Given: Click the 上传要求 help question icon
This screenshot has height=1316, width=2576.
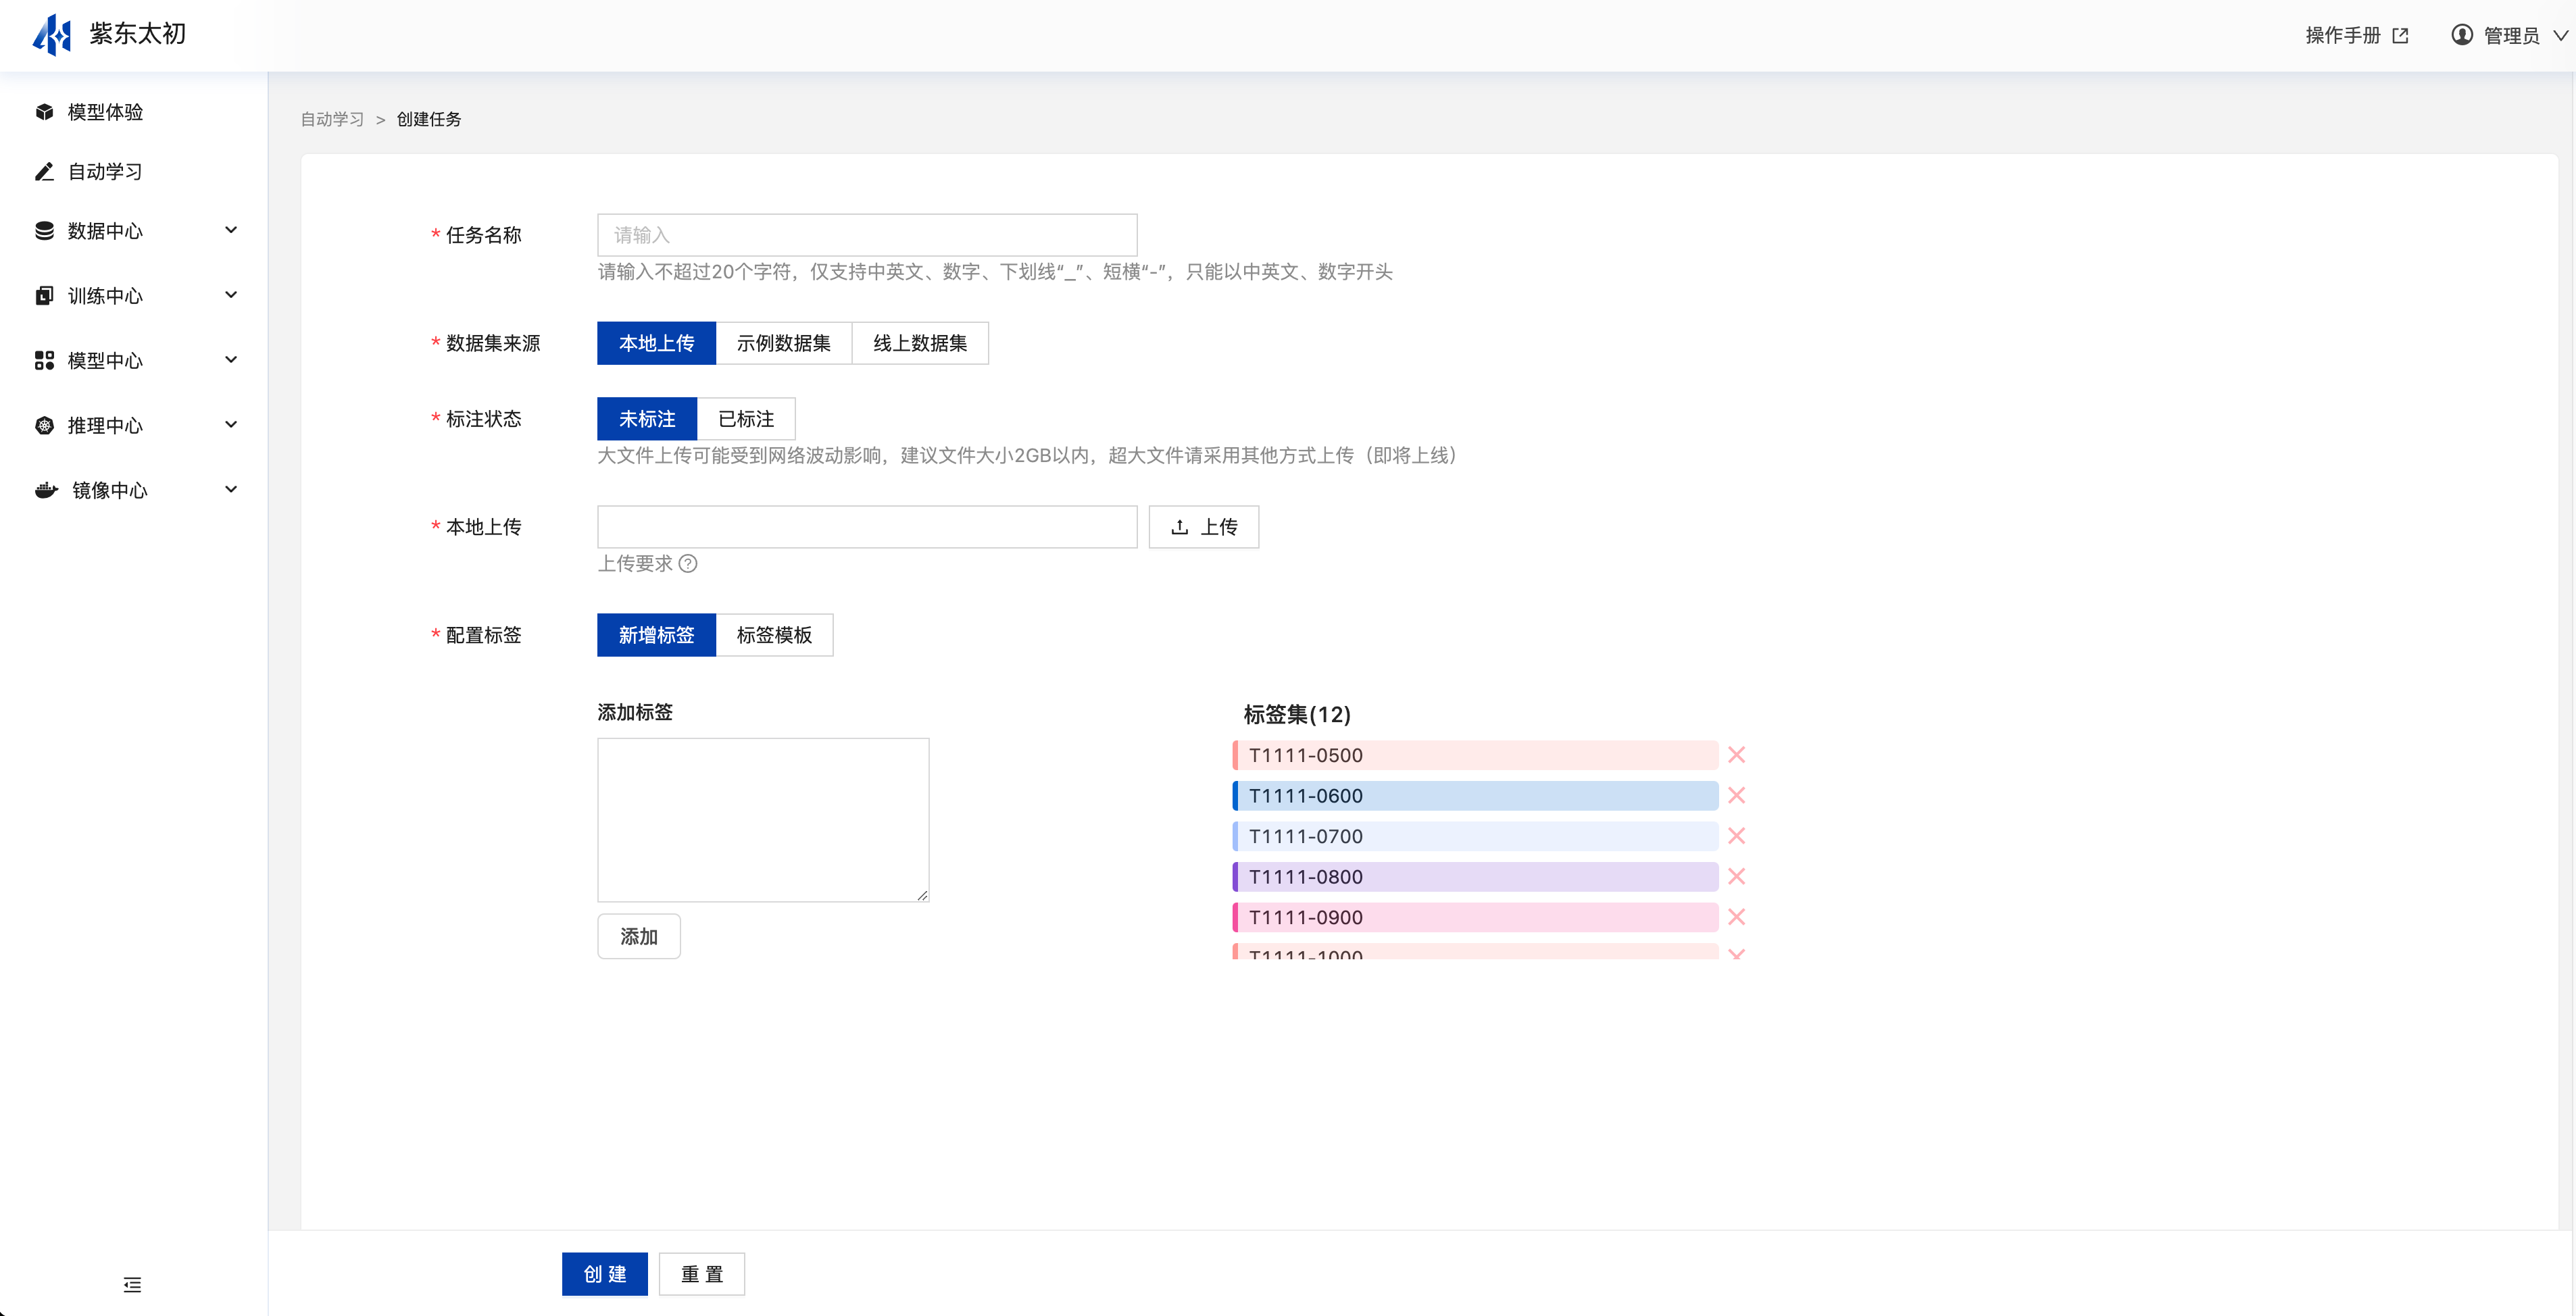Looking at the screenshot, I should pyautogui.click(x=688, y=564).
